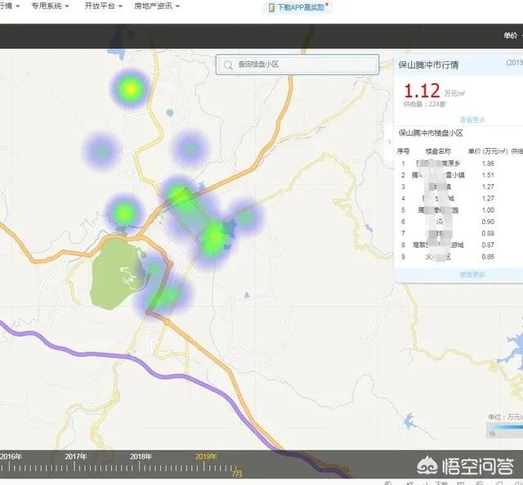Click the price heat legend color bar
Screen dimensions: 523x485
pos(503,425)
